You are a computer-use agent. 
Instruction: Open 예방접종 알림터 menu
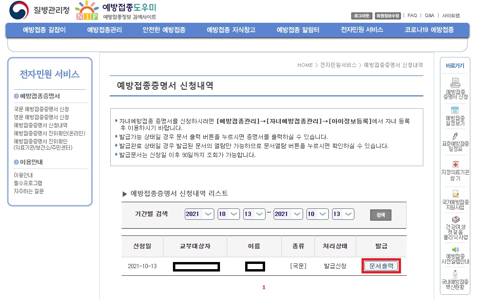tap(298, 30)
